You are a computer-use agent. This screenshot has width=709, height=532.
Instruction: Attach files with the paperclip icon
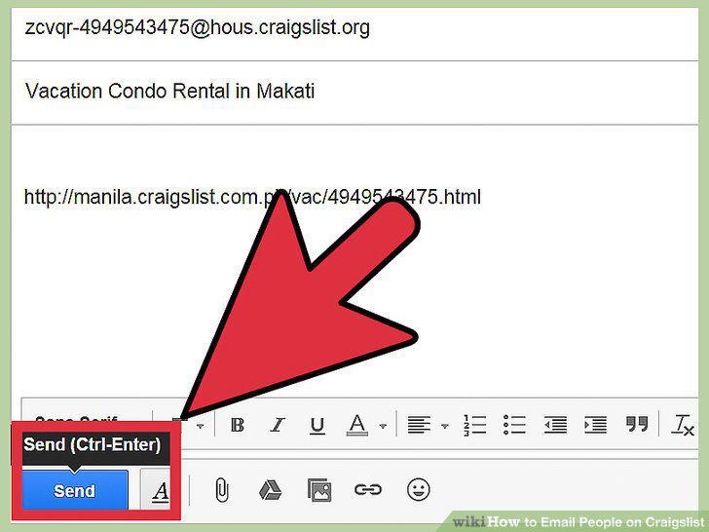click(222, 489)
